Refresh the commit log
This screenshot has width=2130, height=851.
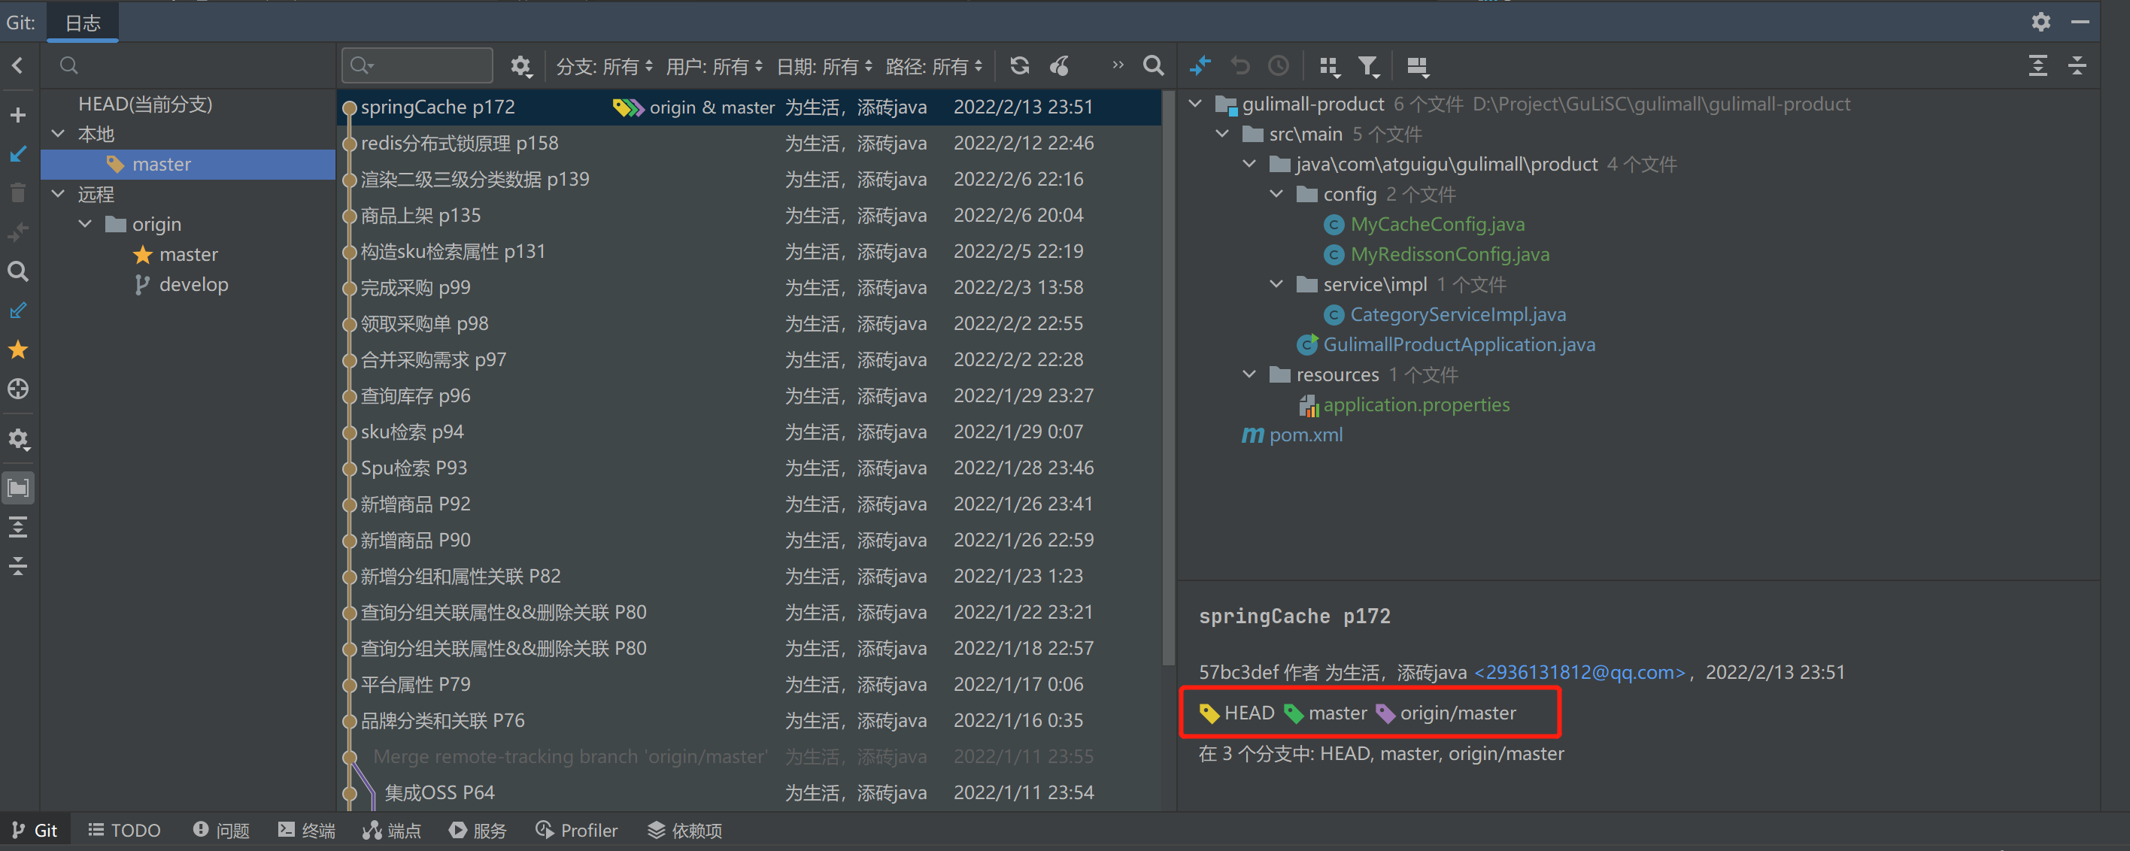[1020, 66]
